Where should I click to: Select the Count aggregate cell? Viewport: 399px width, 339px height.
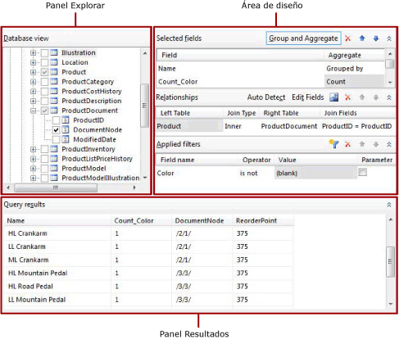[354, 82]
